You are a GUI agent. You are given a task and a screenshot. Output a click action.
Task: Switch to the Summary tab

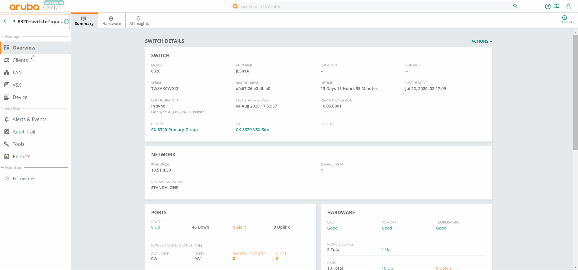84,21
